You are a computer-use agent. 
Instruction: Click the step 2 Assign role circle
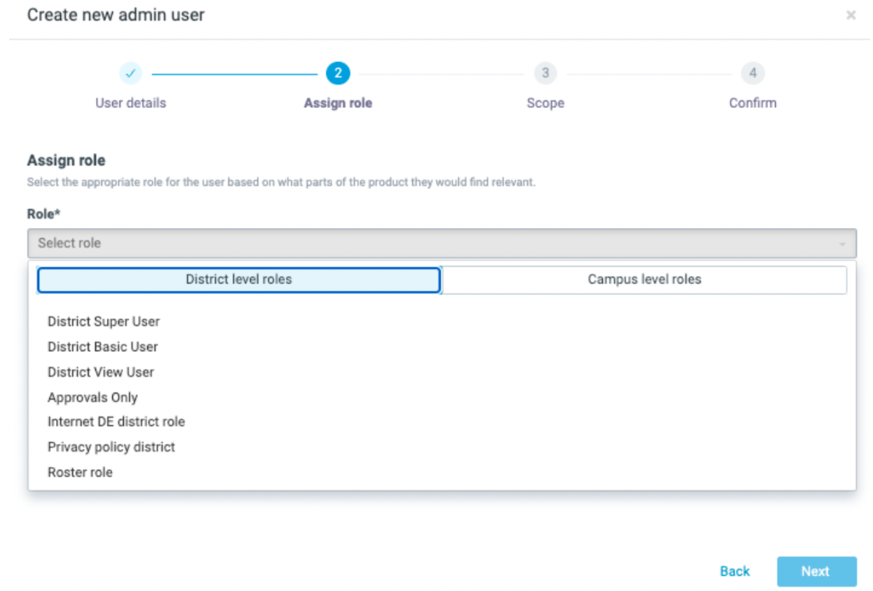(338, 73)
